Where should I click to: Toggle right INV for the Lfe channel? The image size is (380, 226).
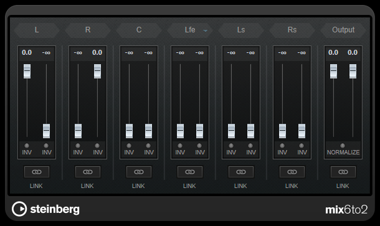tap(199, 146)
